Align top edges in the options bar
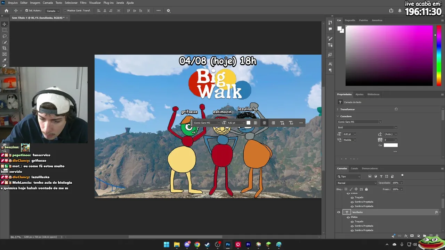This screenshot has height=250, width=445. pyautogui.click(x=129, y=11)
